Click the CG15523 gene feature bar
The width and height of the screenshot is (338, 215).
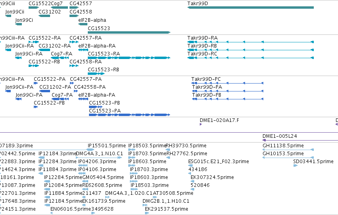(129, 32)
